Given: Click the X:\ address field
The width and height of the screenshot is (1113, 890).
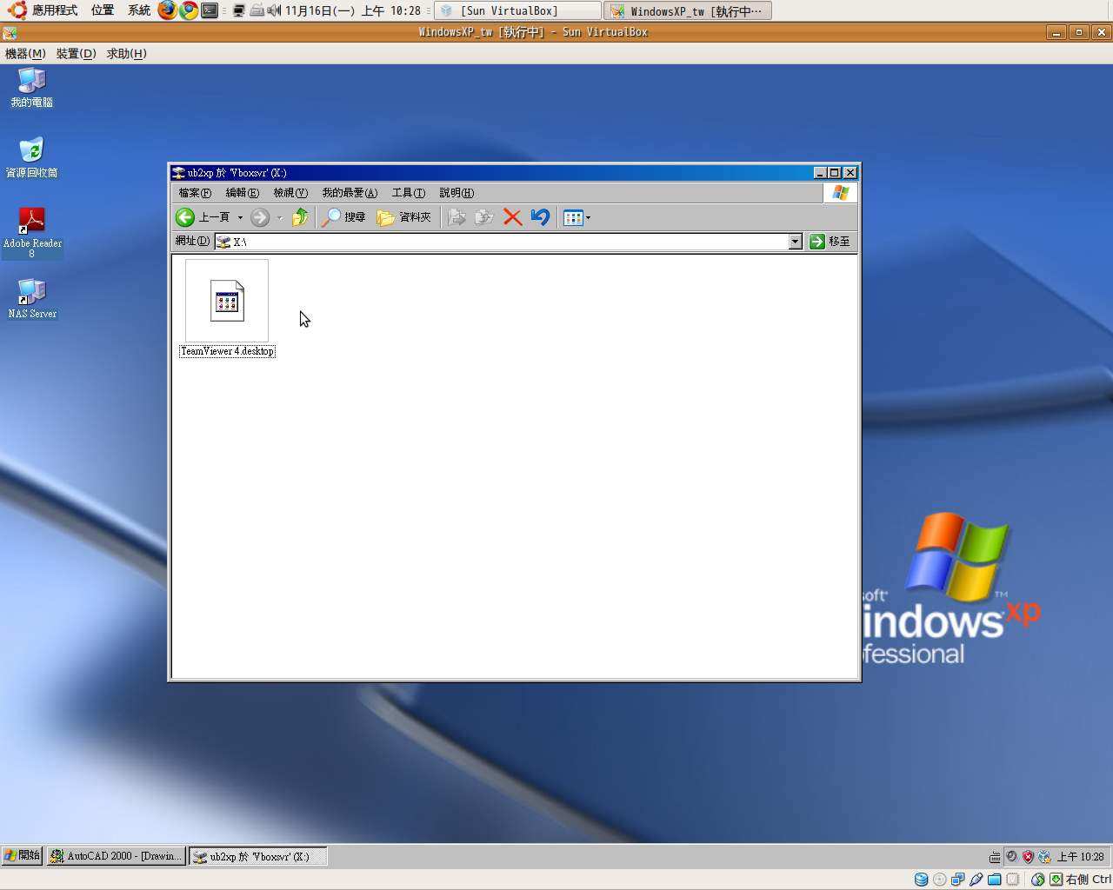Looking at the screenshot, I should coord(509,242).
